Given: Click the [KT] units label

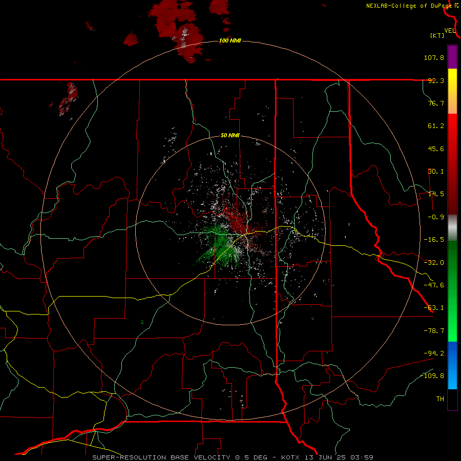Looking at the screenshot, I should [437, 35].
